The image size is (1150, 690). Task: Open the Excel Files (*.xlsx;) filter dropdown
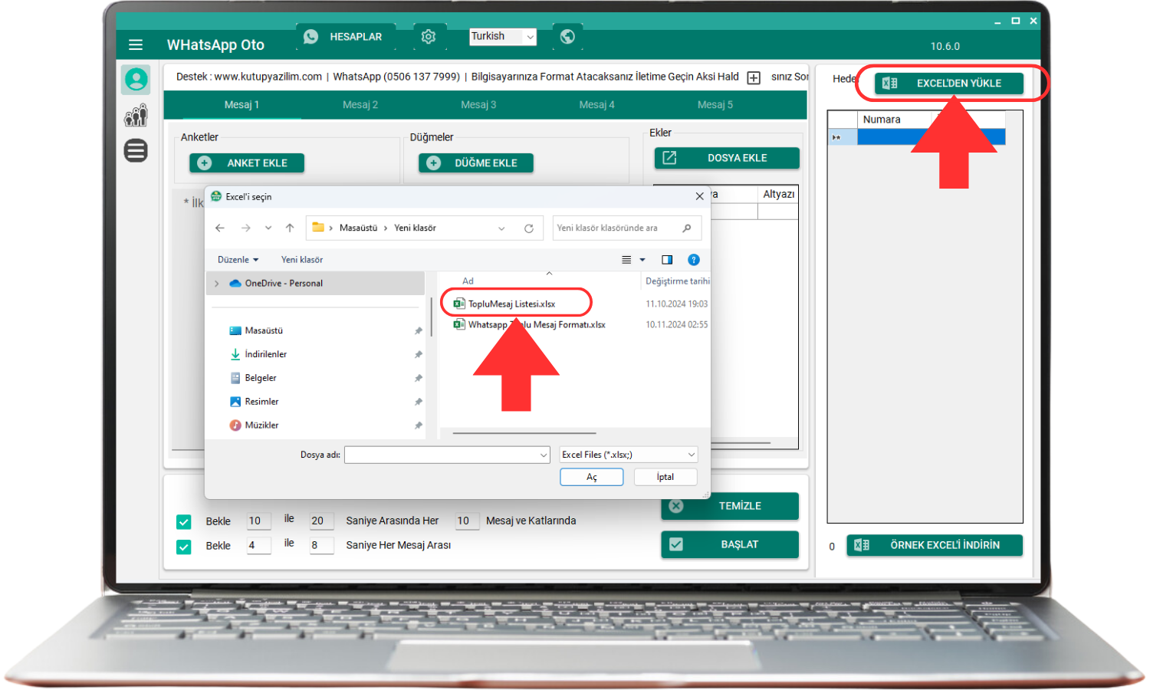629,455
